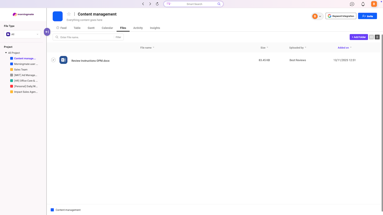
Task: Collapse the left sidebar panel
Action: 47,32
